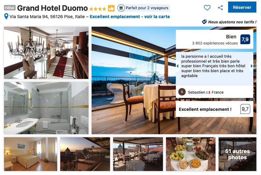Image resolution: width=261 pixels, height=175 pixels.
Task: Click 'Nous ajustons nos tarifs !' link
Action: [232, 22]
